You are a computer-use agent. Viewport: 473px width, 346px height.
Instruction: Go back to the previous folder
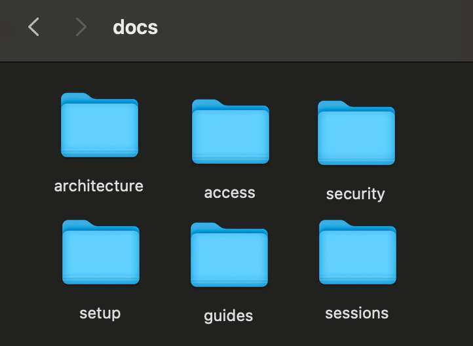click(34, 27)
